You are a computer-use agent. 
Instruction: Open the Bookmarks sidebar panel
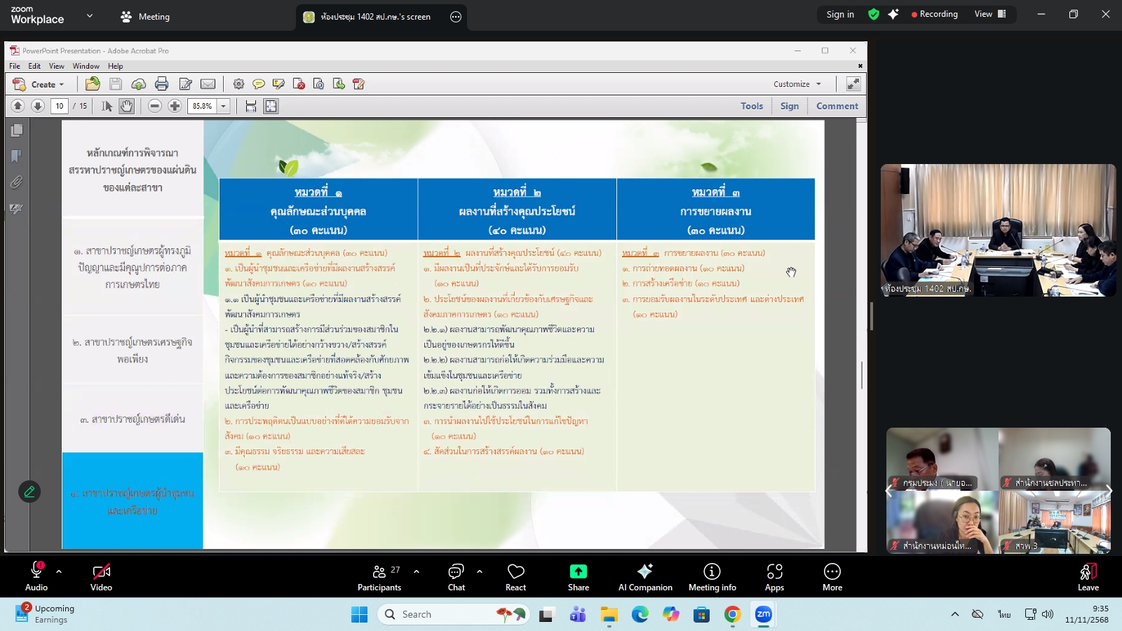click(15, 156)
